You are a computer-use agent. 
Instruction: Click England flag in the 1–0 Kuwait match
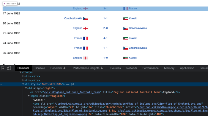(x=86, y=58)
